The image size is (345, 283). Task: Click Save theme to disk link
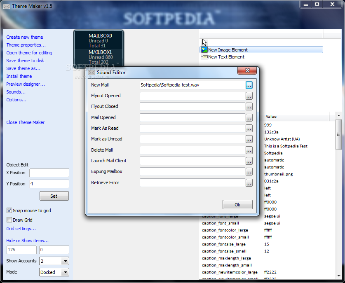click(25, 61)
